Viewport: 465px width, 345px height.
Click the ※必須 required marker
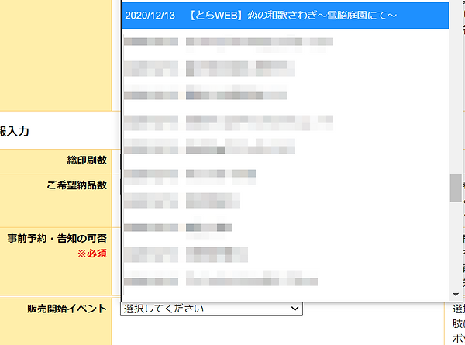[92, 254]
